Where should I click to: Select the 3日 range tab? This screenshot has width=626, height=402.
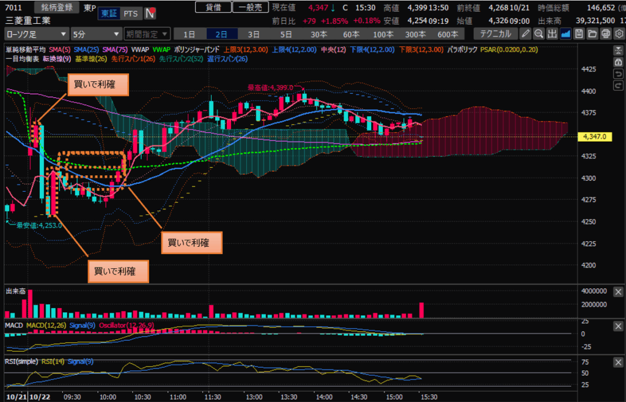pos(253,34)
